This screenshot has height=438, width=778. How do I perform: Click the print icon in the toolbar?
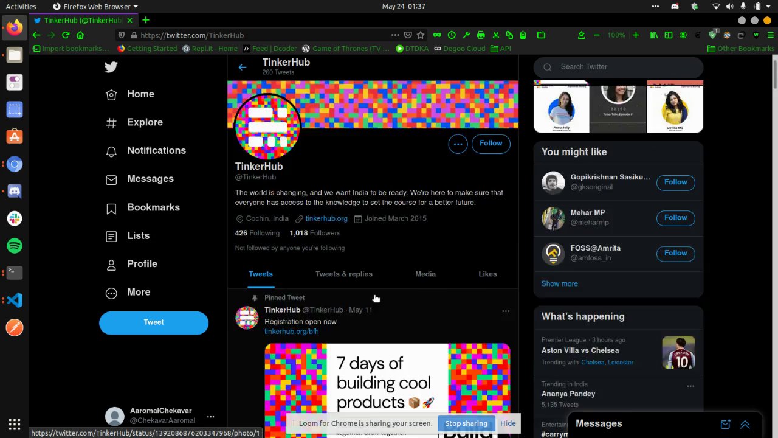pos(481,35)
